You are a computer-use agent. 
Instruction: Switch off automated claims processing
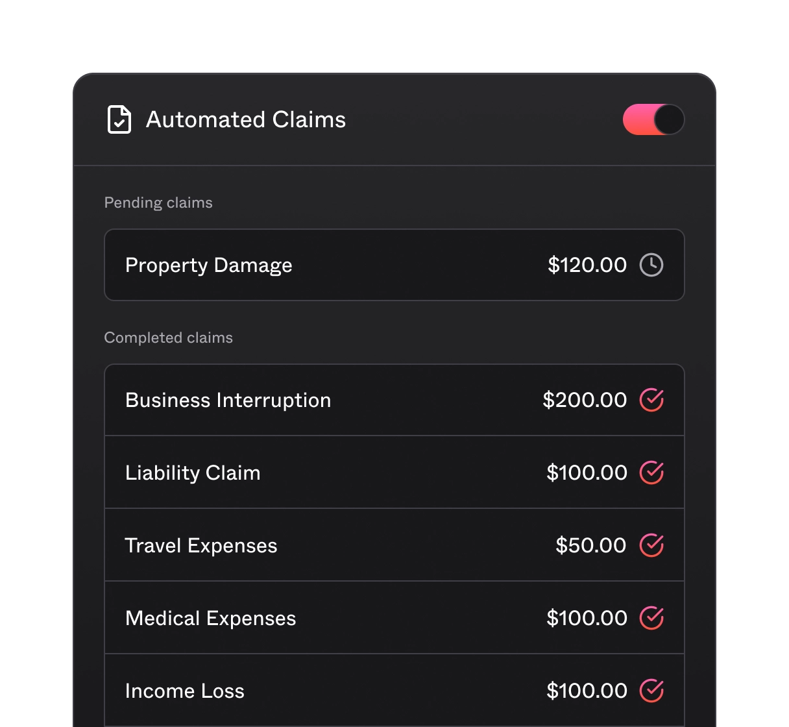[653, 119]
